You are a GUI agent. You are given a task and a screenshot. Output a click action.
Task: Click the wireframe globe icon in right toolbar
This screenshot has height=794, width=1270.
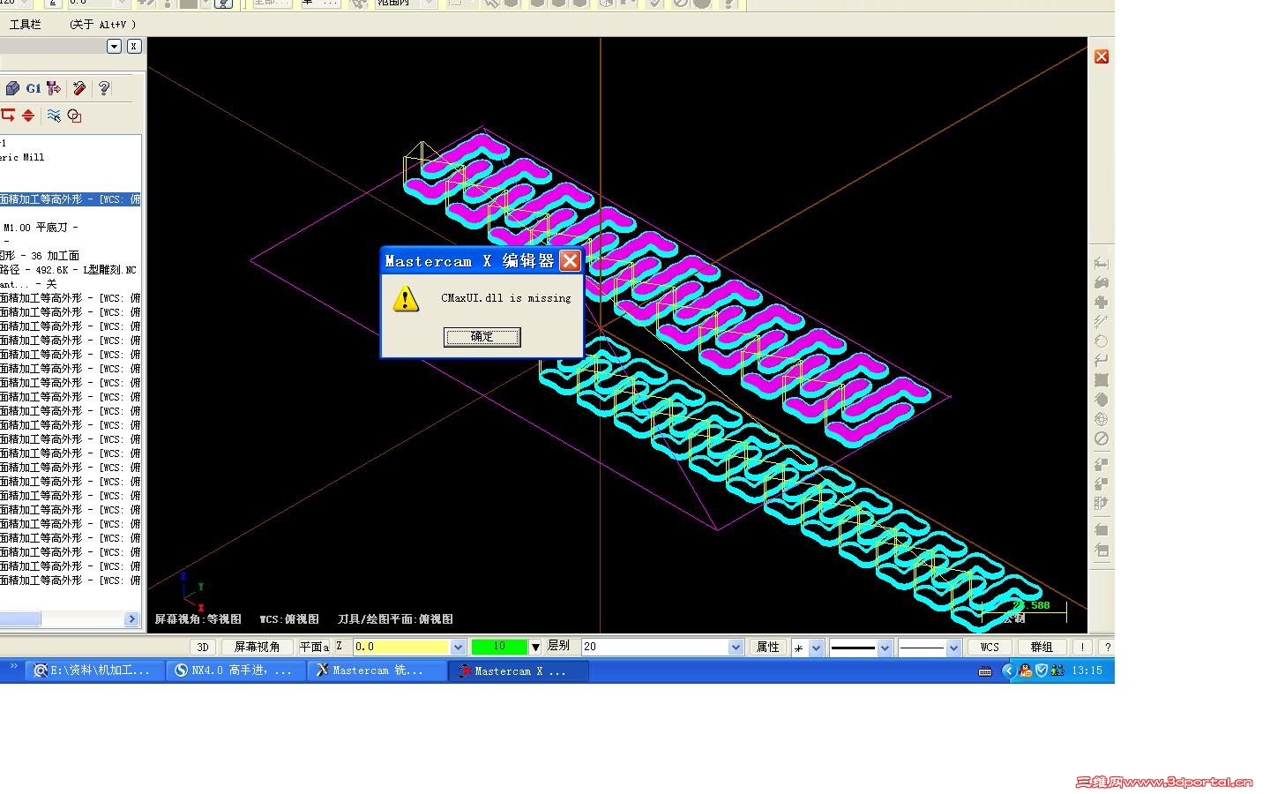pos(1102,419)
